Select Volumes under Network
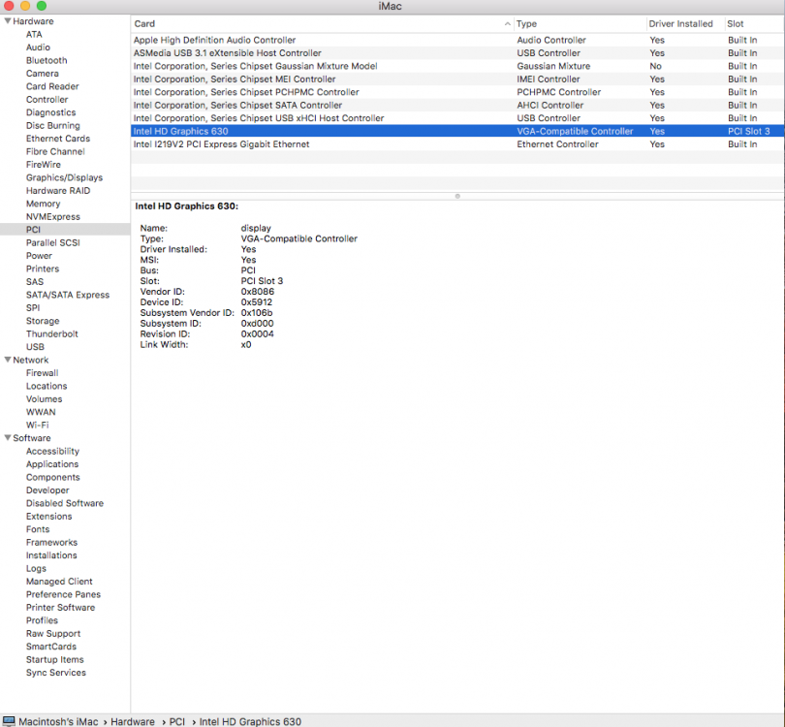Image resolution: width=785 pixels, height=727 pixels. point(44,398)
